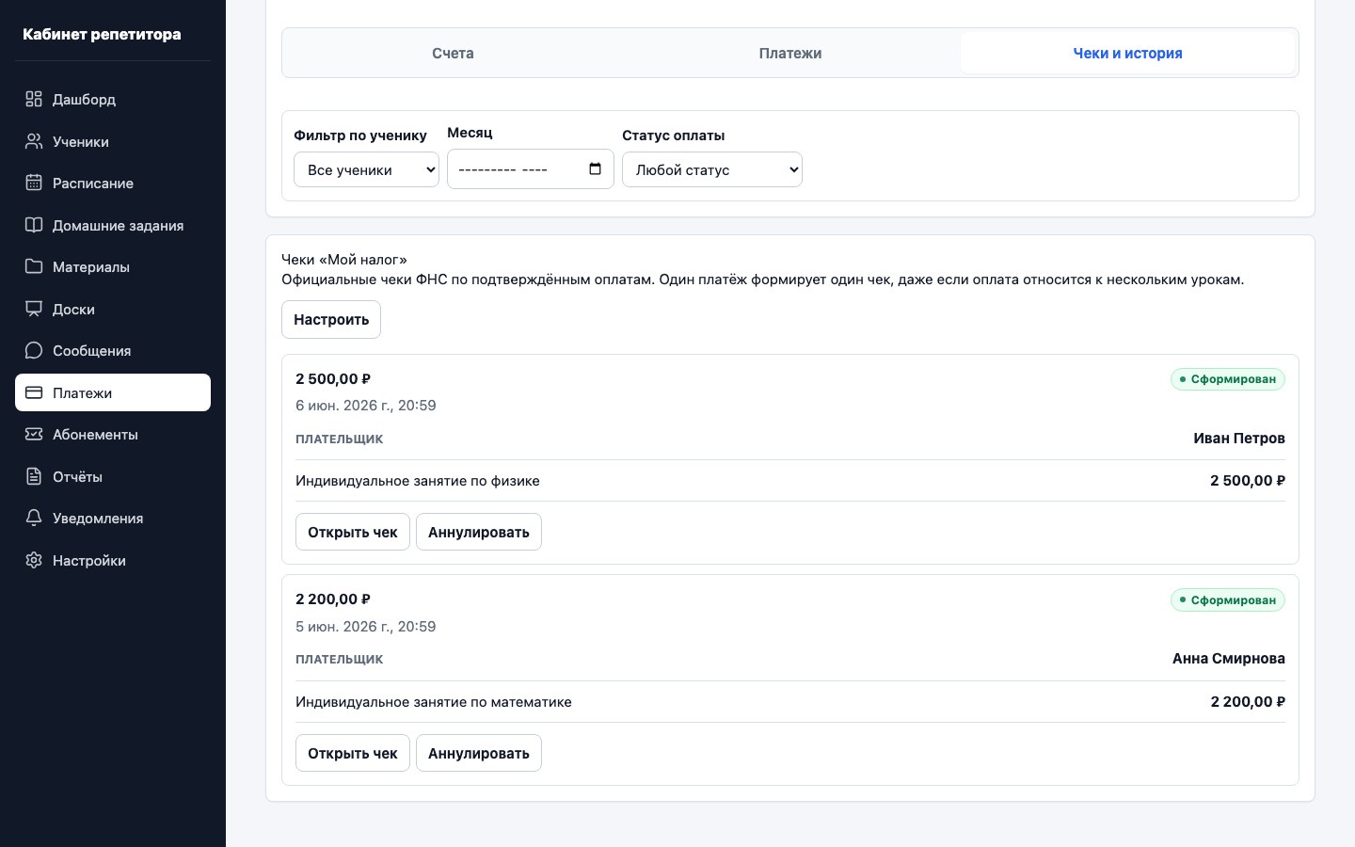The image size is (1355, 847).
Task: Click Индивидуальное занятие по физике line
Action: pos(418,480)
